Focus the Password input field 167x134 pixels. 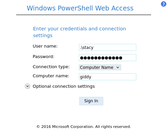[108, 57]
